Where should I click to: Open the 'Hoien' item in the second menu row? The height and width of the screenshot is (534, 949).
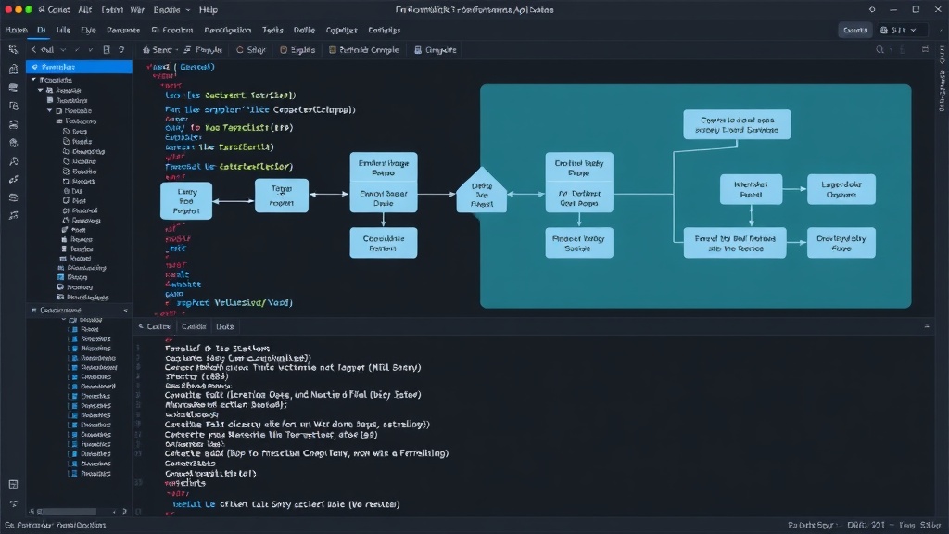tap(16, 30)
